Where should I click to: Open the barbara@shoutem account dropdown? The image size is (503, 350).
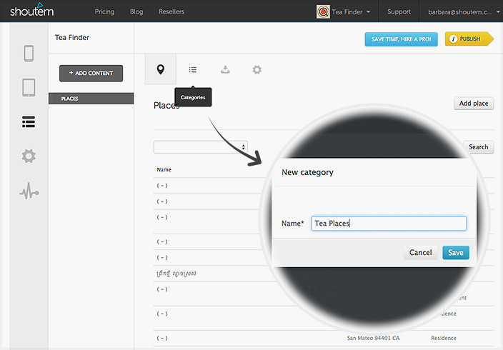tap(464, 12)
